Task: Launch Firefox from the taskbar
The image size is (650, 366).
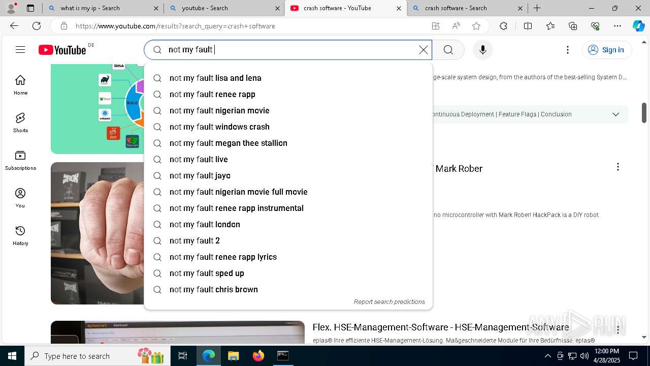Action: coord(258,356)
